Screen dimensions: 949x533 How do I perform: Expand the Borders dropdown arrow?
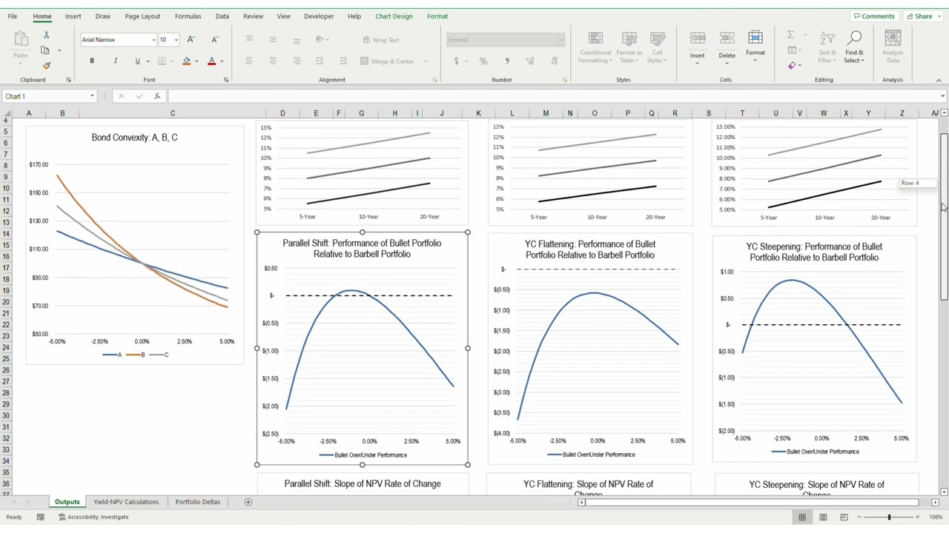pos(172,61)
